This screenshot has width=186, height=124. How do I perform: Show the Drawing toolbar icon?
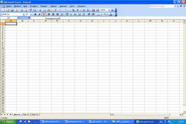click(x=97, y=10)
